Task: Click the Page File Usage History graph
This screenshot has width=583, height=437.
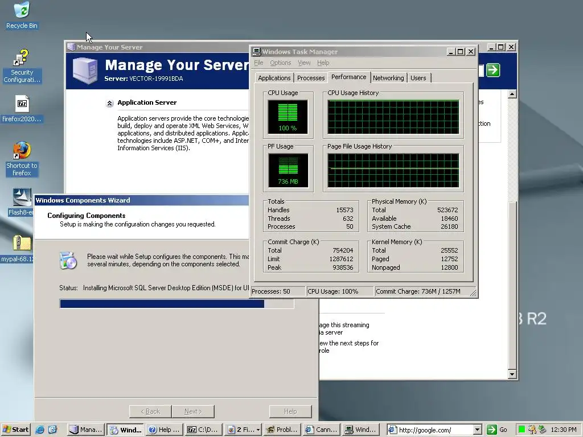Action: point(393,170)
